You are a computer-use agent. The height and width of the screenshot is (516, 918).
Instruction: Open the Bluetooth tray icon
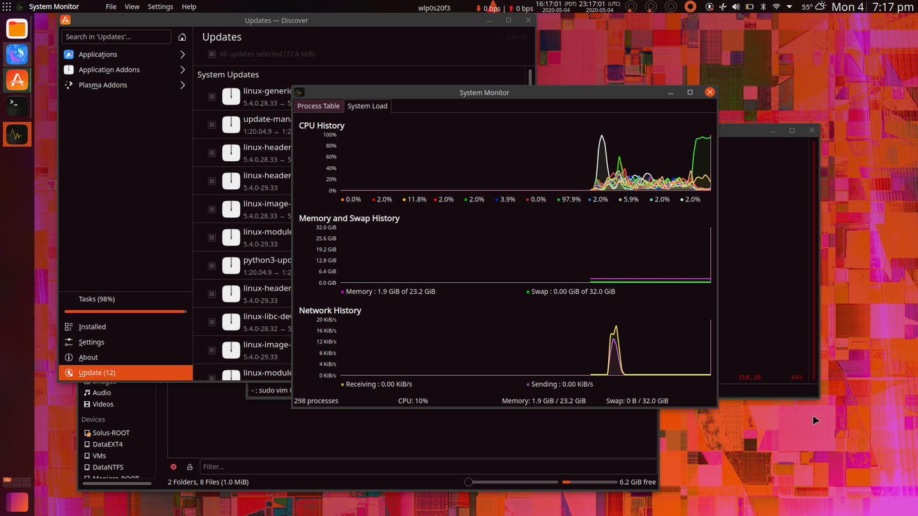click(763, 7)
